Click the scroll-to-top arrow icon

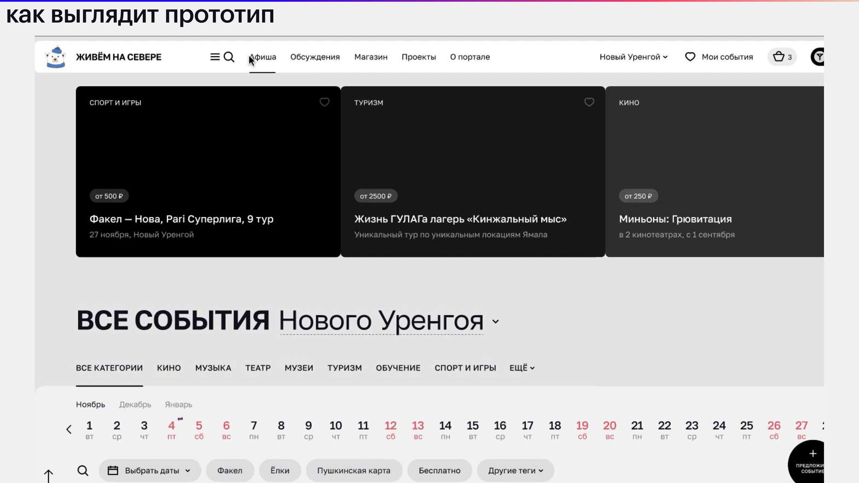click(48, 475)
